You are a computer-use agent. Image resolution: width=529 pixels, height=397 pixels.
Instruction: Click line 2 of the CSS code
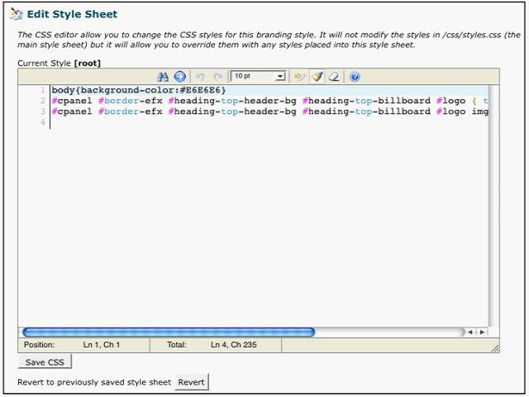point(248,101)
